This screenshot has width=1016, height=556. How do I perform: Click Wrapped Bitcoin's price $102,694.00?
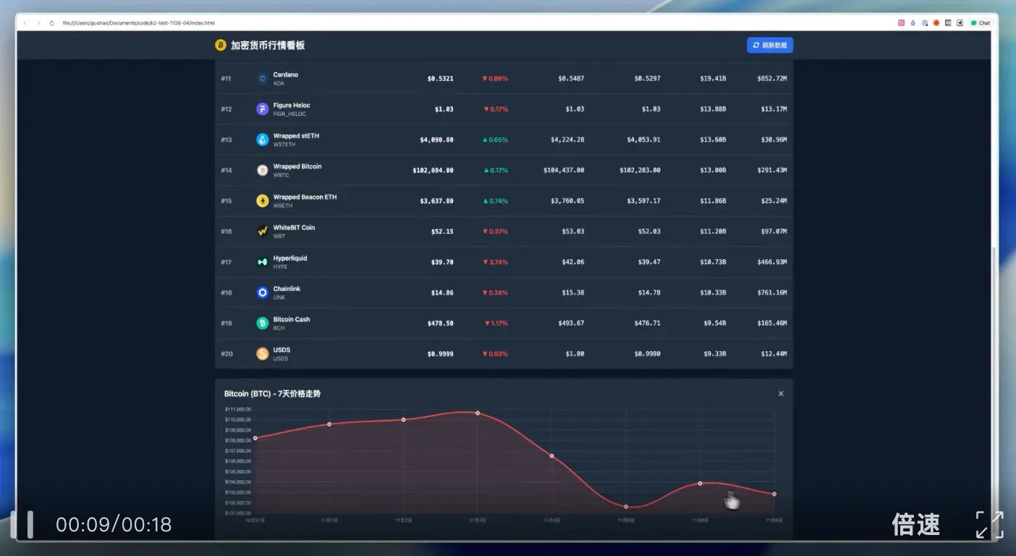(433, 170)
